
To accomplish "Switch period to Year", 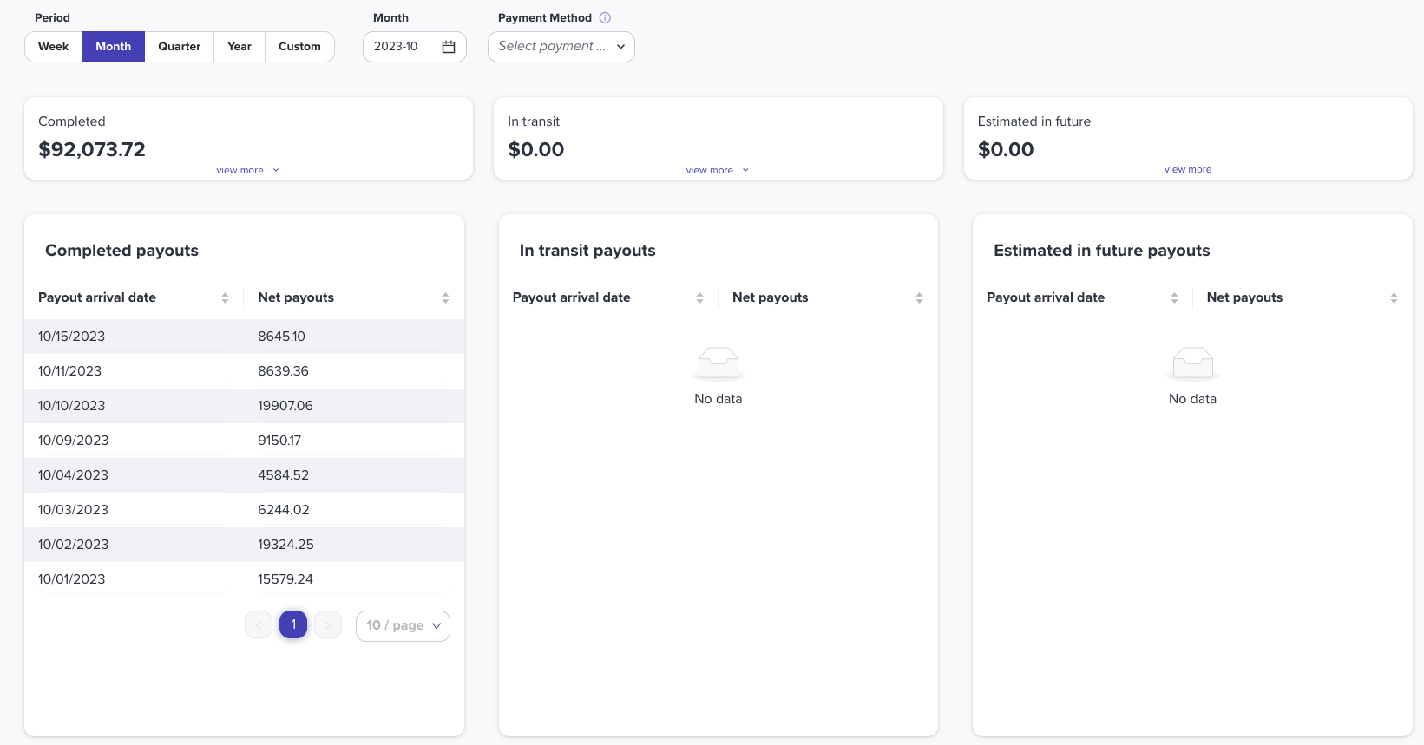I will click(240, 47).
